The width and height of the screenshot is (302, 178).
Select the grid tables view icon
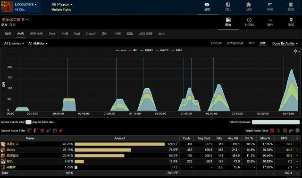(x=228, y=20)
